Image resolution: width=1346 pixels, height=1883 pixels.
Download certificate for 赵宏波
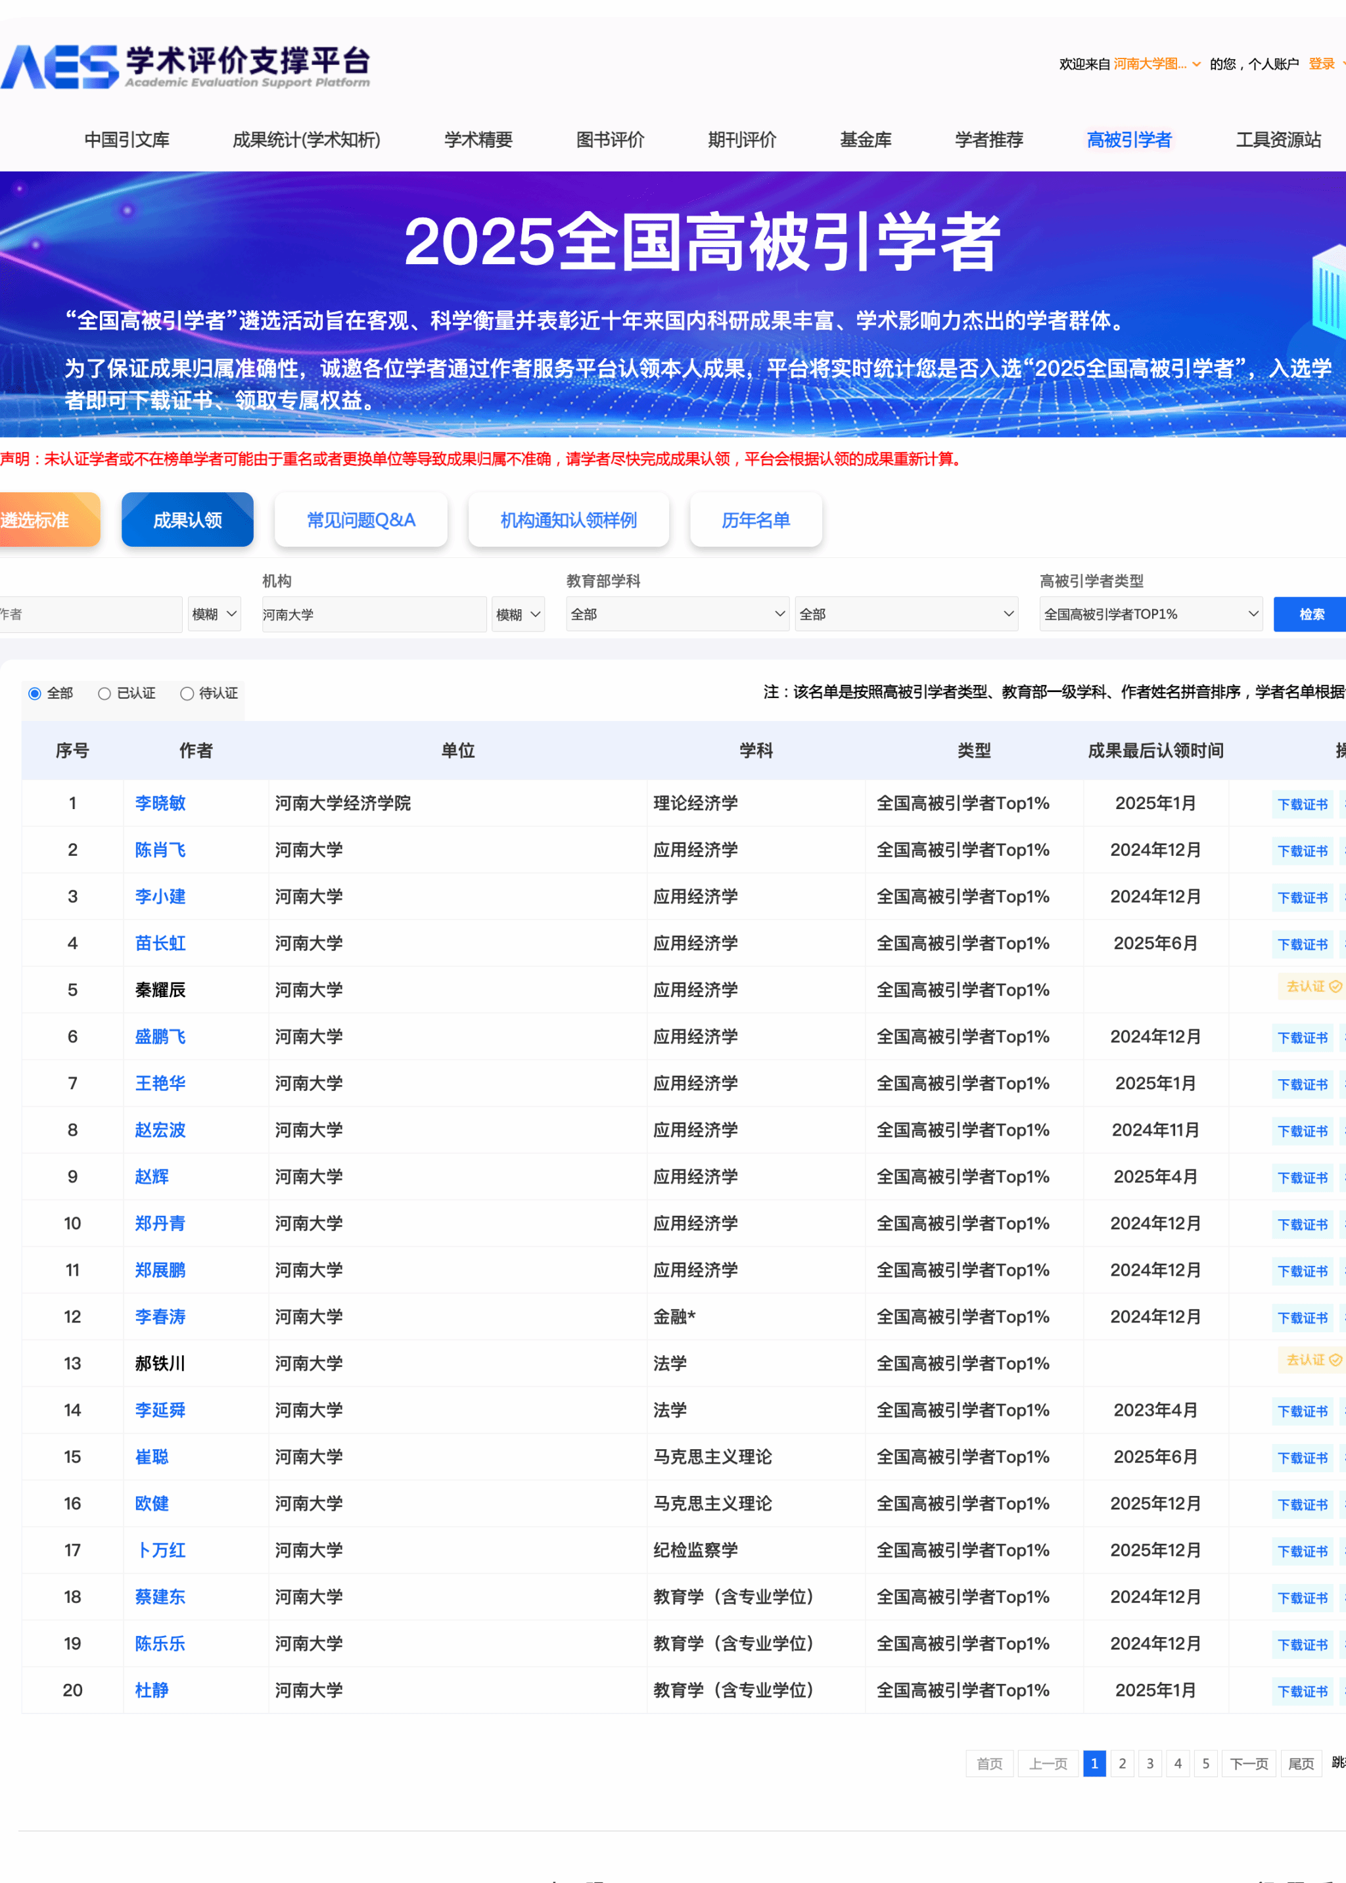[x=1302, y=1131]
